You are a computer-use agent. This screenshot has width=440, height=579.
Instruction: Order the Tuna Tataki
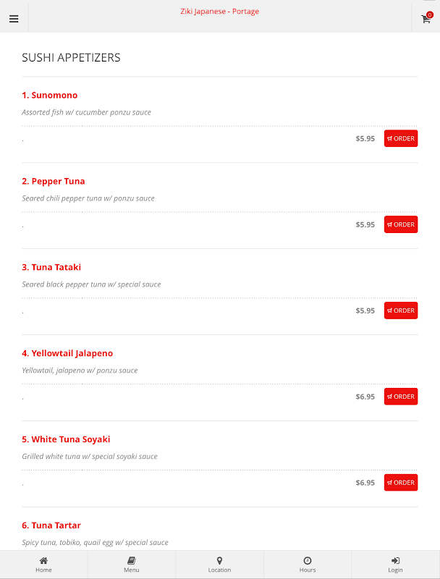(401, 310)
